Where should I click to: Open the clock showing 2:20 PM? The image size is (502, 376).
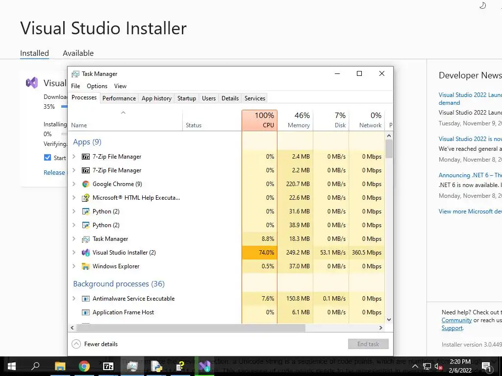coord(460,366)
